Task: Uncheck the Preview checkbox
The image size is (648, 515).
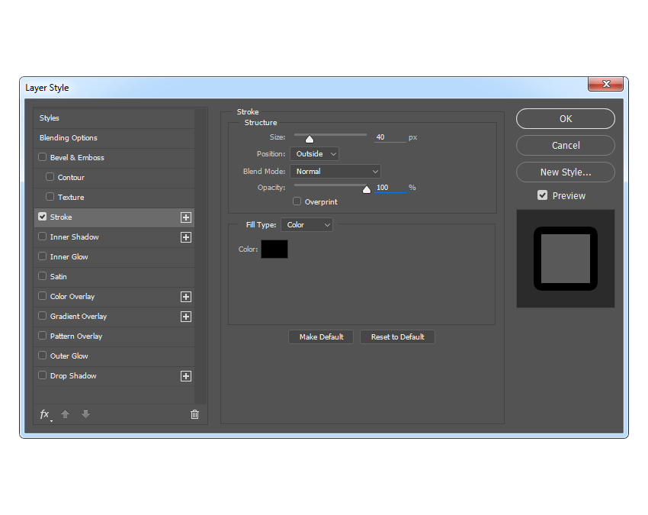Action: tap(542, 196)
